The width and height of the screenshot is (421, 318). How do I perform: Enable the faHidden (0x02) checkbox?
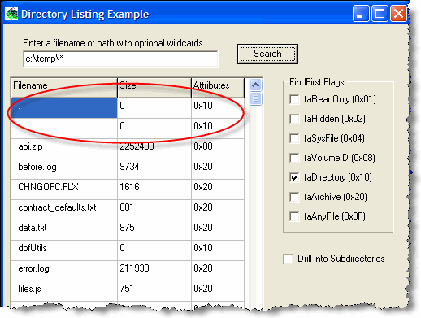294,119
